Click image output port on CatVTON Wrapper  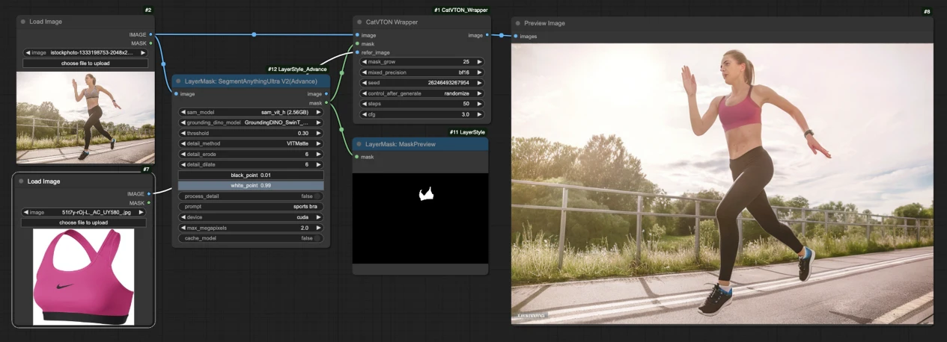pos(487,35)
